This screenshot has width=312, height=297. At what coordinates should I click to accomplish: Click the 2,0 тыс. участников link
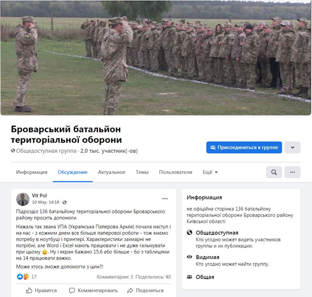[109, 151]
